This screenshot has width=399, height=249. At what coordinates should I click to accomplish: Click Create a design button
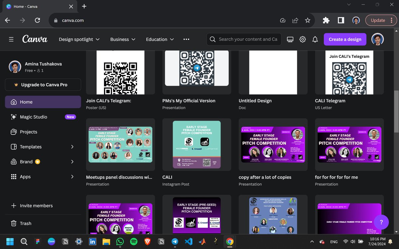click(345, 39)
